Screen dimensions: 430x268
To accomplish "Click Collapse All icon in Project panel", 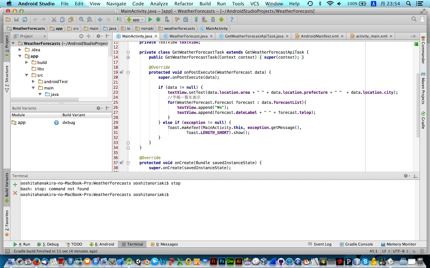I will click(x=88, y=36).
